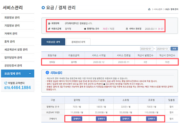The width and height of the screenshot is (182, 126).
Task: Go to 공인인증서 관리
Action: pyautogui.click(x=17, y=66)
